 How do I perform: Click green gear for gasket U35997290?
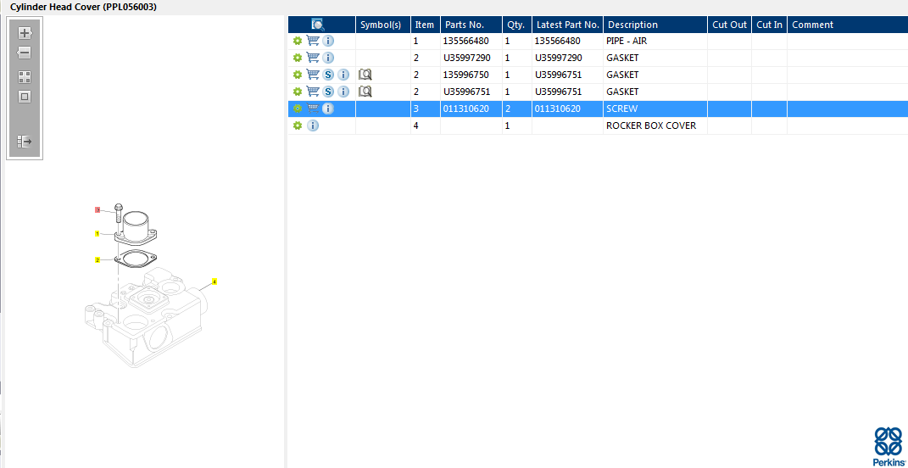[298, 58]
